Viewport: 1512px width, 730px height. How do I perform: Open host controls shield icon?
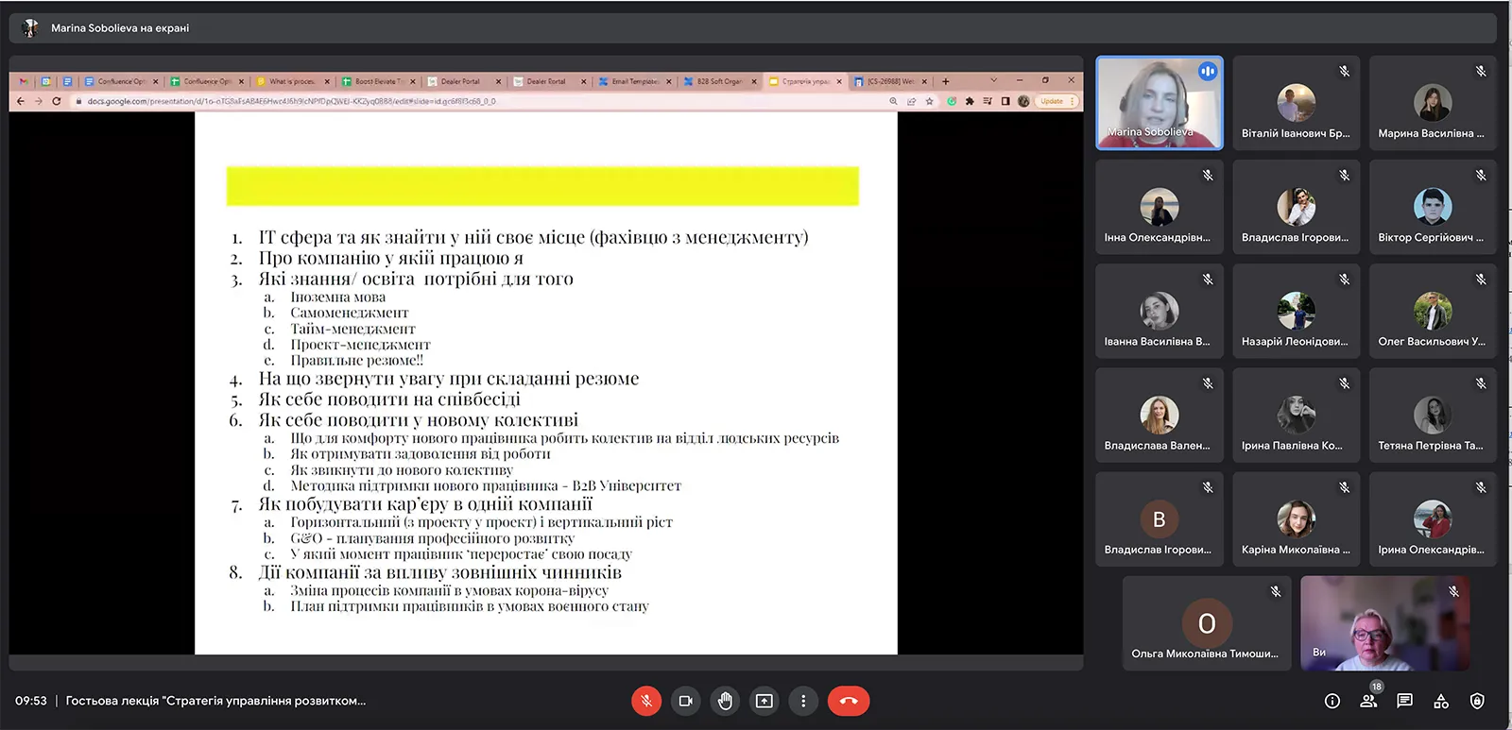pyautogui.click(x=1477, y=701)
